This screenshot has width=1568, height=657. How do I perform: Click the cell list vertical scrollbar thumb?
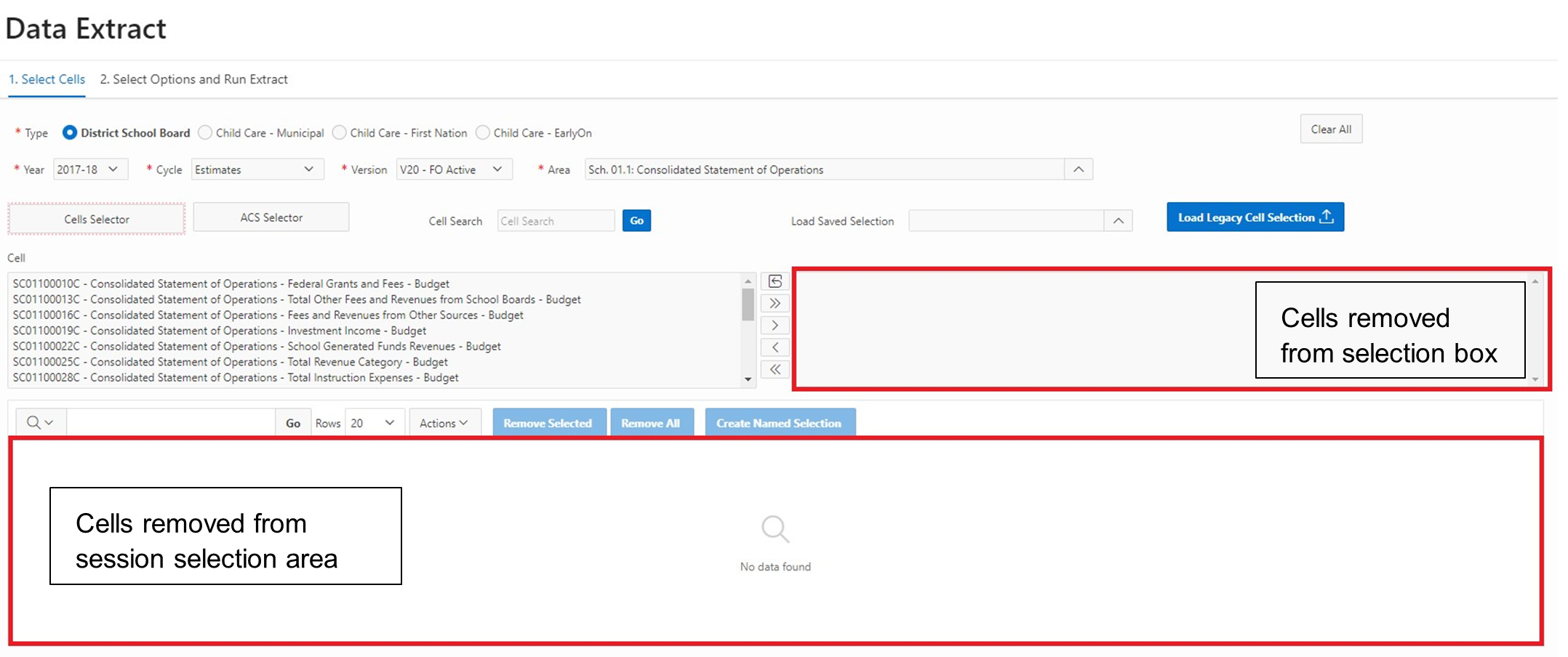pyautogui.click(x=748, y=305)
